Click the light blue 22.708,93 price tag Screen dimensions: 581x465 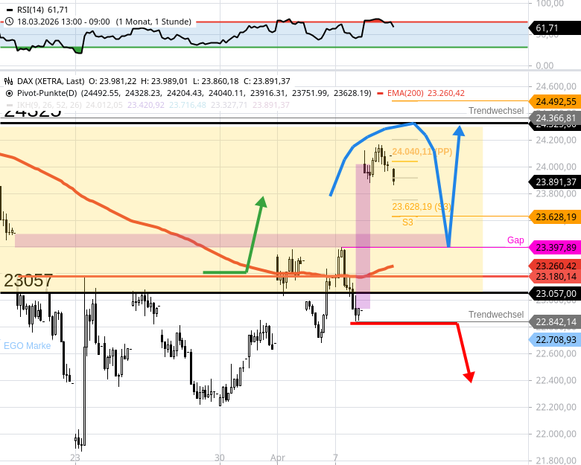point(555,339)
